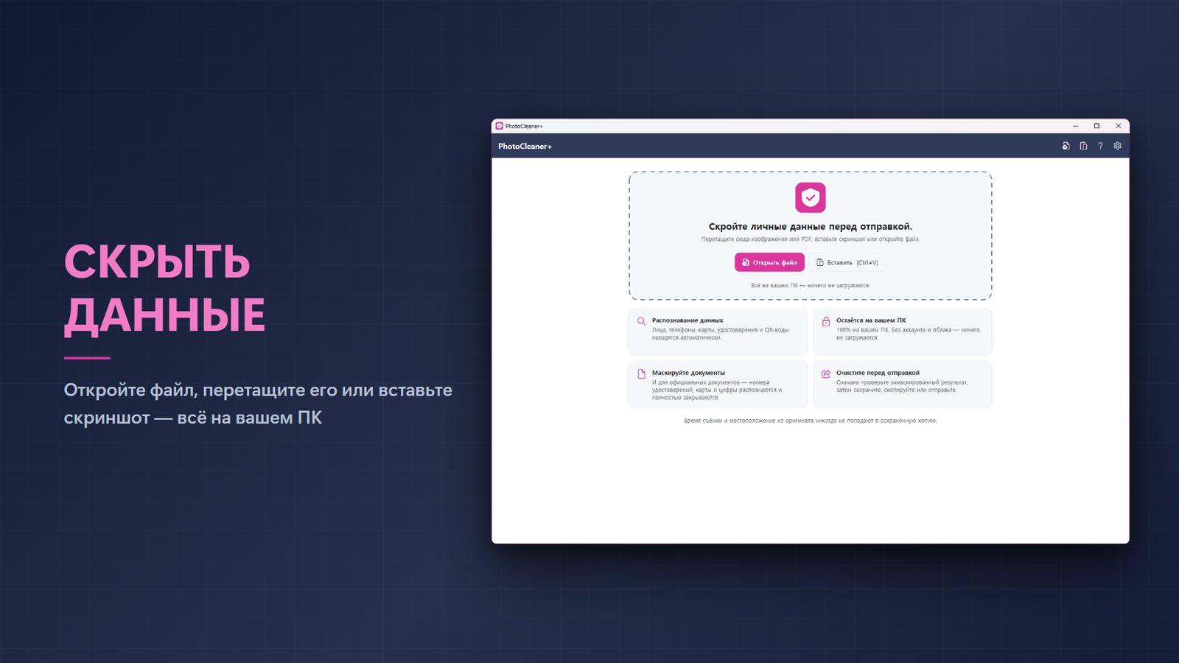Click the document icon on the Маскируйте документы card
The height and width of the screenshot is (663, 1179).
click(x=642, y=373)
